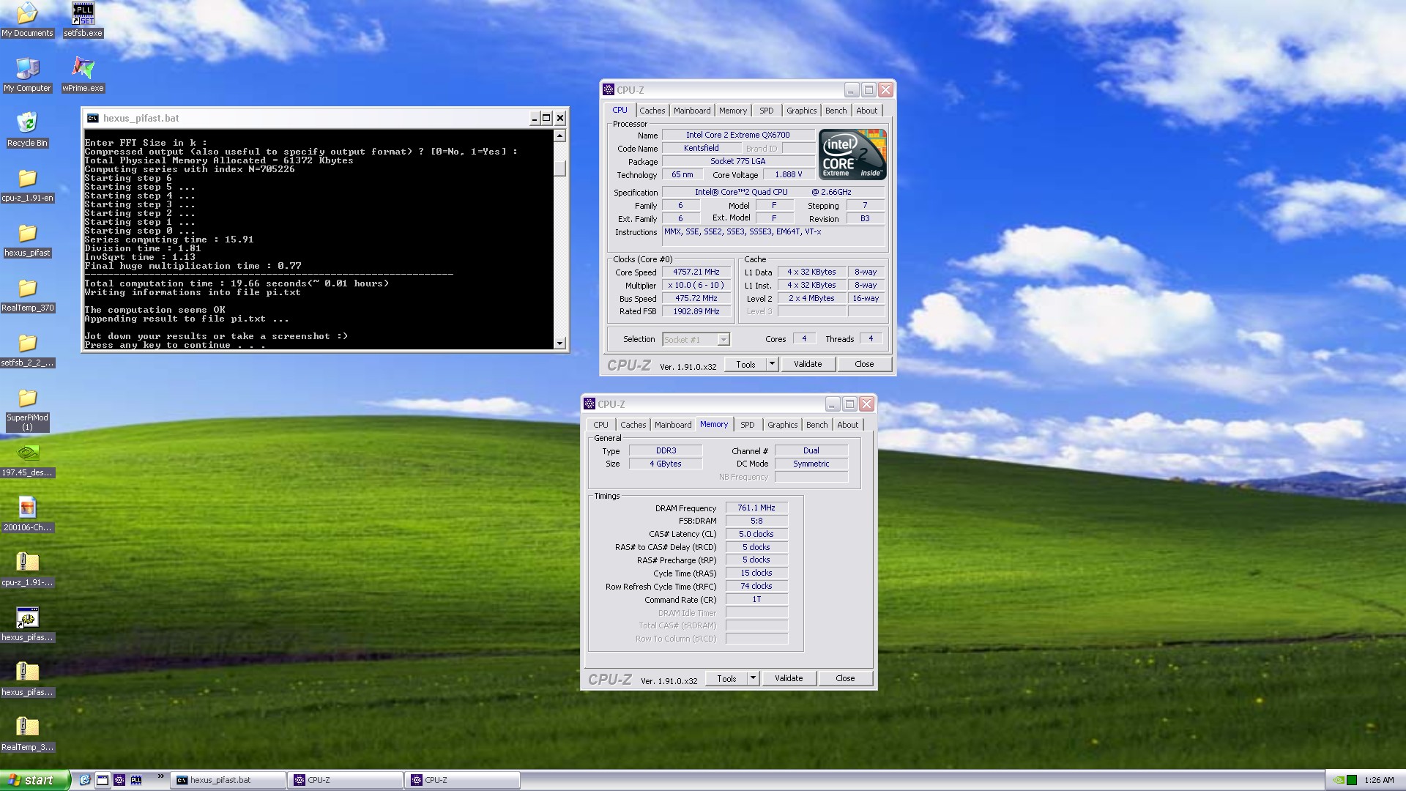The width and height of the screenshot is (1406, 791).
Task: Click the console scrollbar thumb
Action: click(x=559, y=168)
